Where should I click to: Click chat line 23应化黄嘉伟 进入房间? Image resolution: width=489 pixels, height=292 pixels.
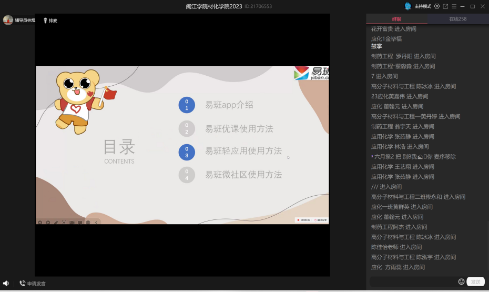pyautogui.click(x=400, y=97)
